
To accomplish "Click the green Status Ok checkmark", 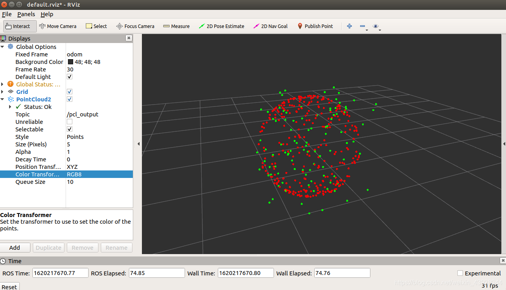I will pos(18,107).
